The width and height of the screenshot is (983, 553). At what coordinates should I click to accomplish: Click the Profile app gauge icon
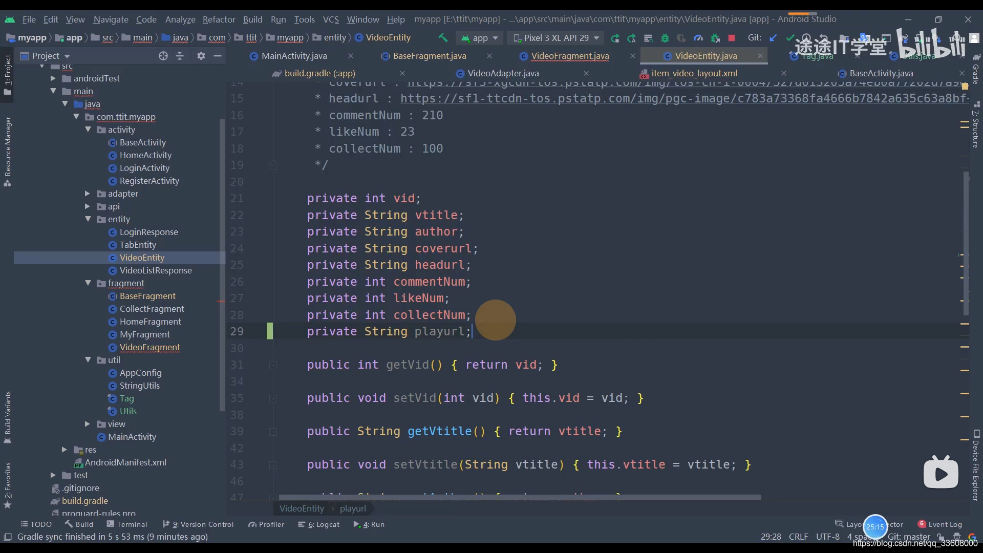[x=698, y=38]
